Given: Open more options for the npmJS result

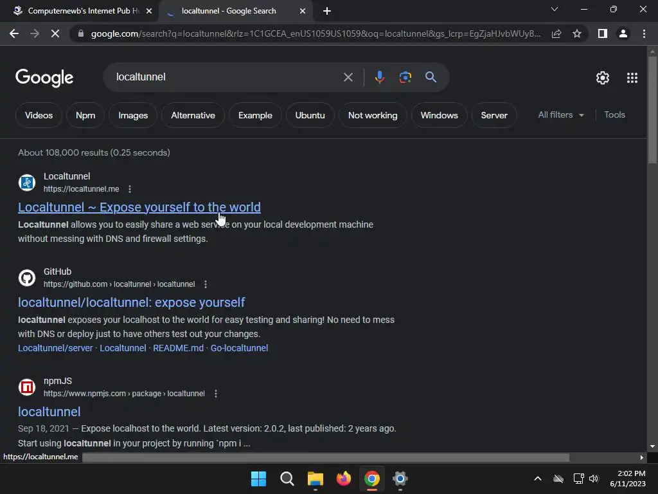Looking at the screenshot, I should [216, 394].
